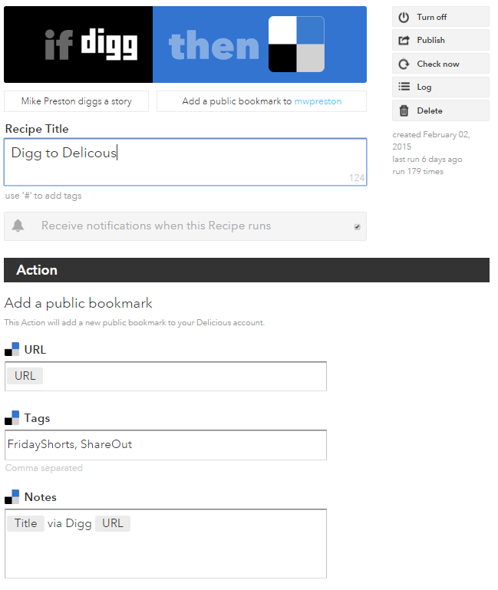Click the 124 character counter
Viewport: 498px width, 590px height.
click(357, 177)
